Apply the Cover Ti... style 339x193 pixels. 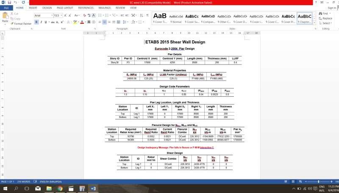tap(160, 18)
